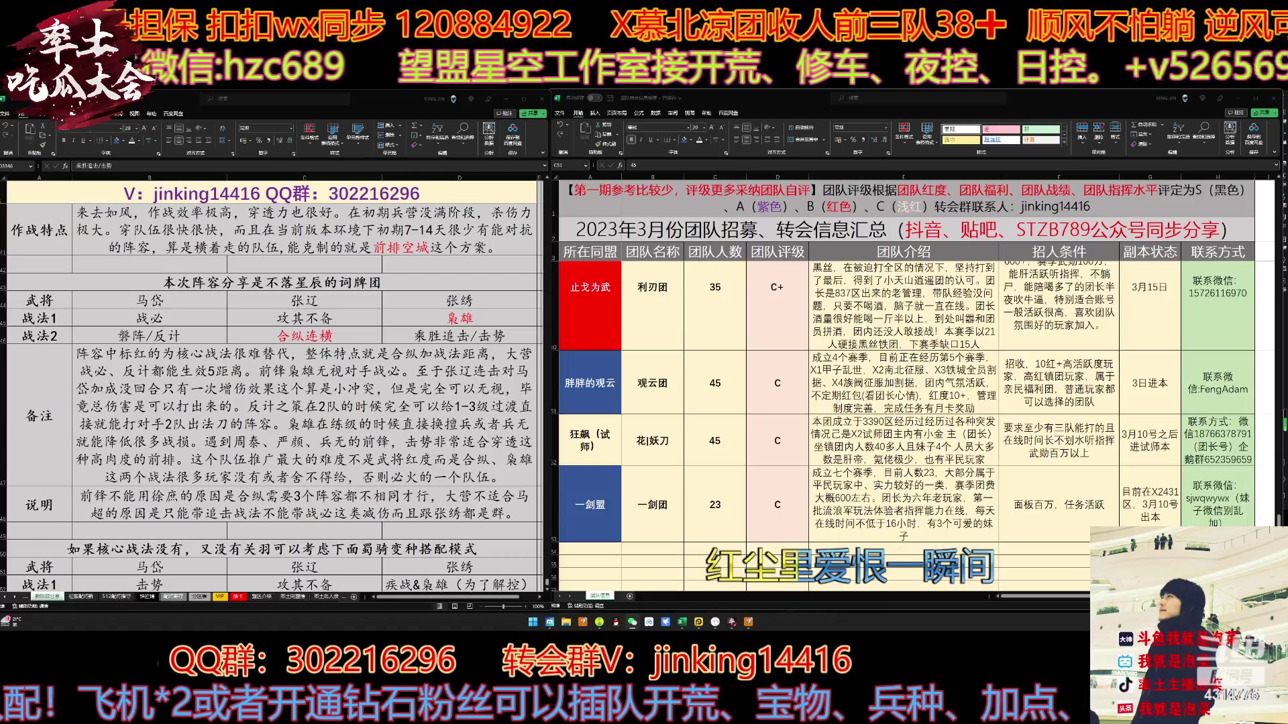Image resolution: width=1288 pixels, height=724 pixels.
Task: Open the Formulas tab in the right Excel window
Action: click(x=639, y=113)
